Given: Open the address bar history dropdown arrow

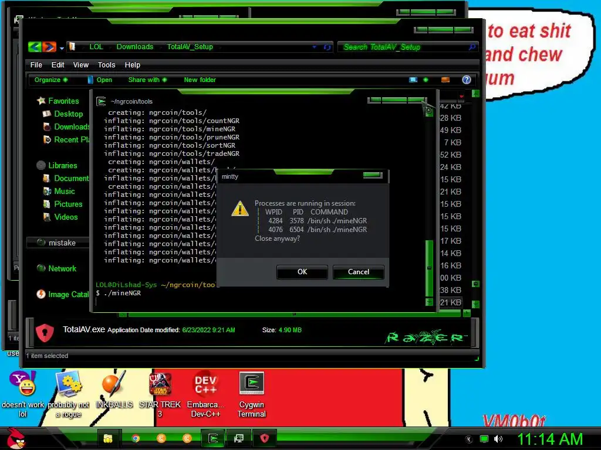Looking at the screenshot, I should pyautogui.click(x=315, y=47).
